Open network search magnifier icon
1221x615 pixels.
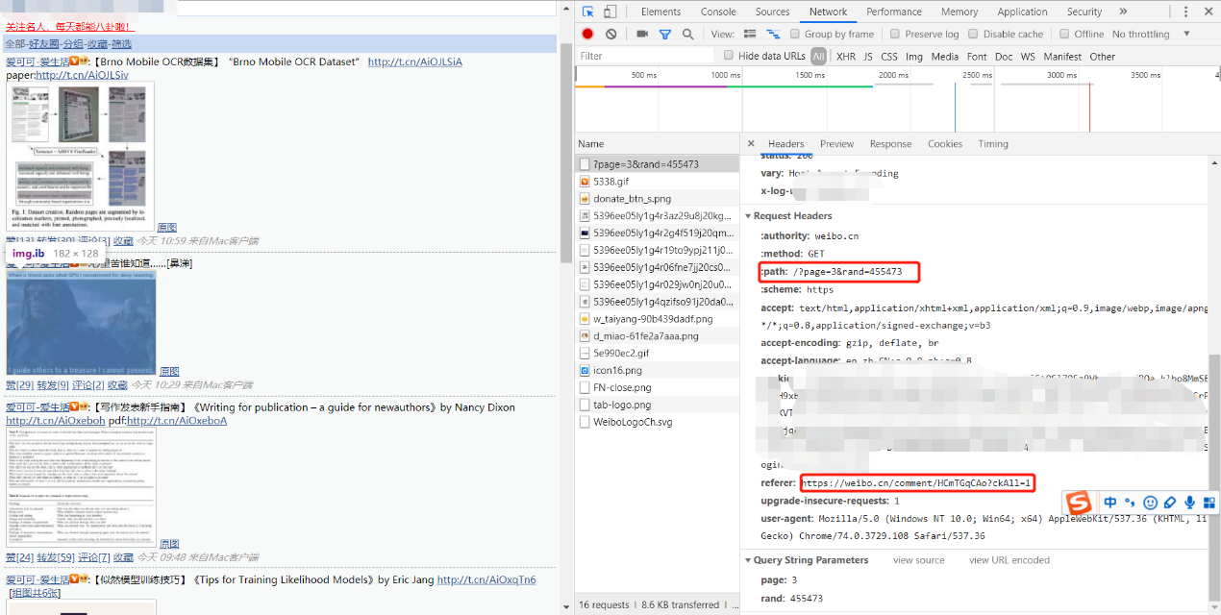click(x=687, y=34)
